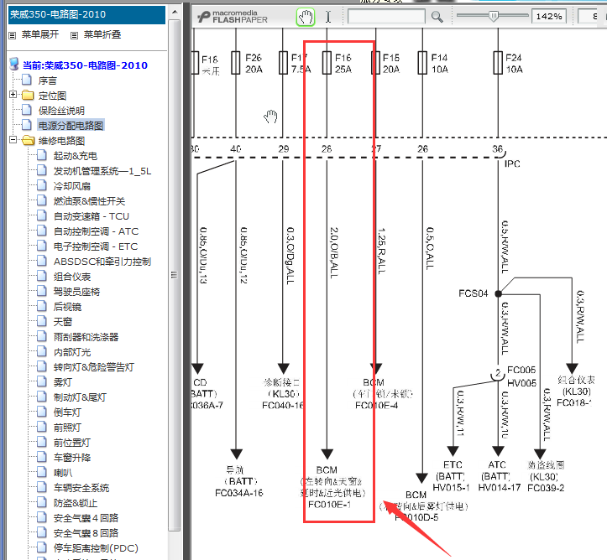The width and height of the screenshot is (607, 560).
Task: Open 自动控制空调 - ATC diagram
Action: (x=96, y=231)
